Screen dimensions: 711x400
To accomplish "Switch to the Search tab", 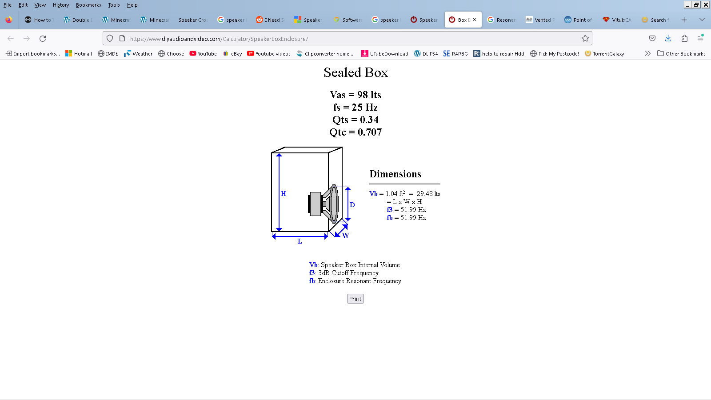I will 656,20.
